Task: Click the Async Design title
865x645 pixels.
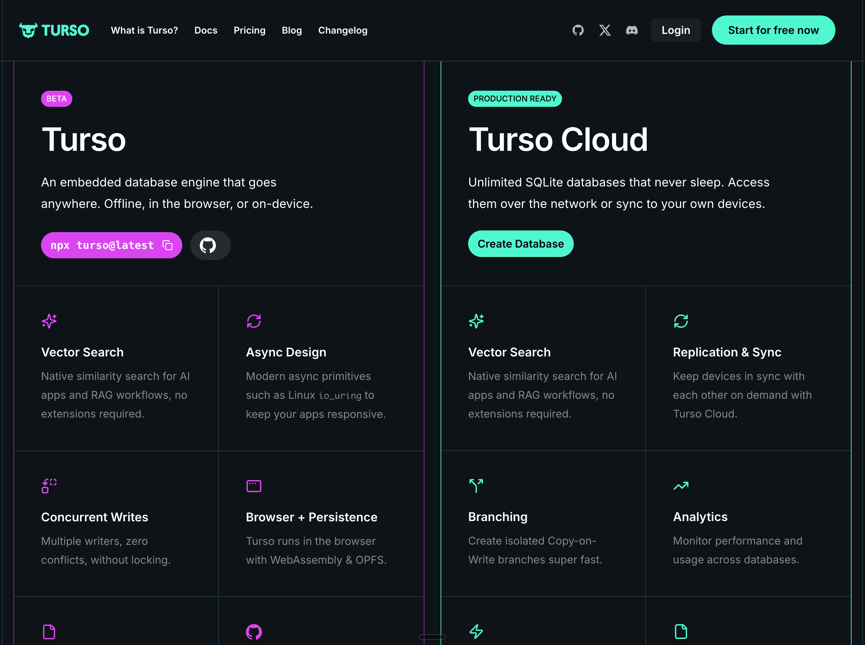Action: 286,352
